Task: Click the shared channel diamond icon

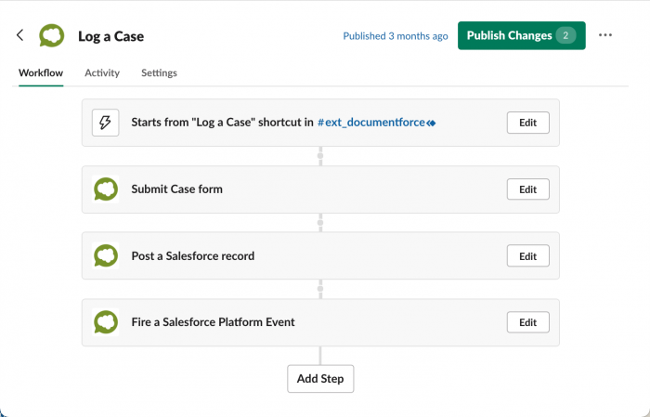Action: point(431,124)
